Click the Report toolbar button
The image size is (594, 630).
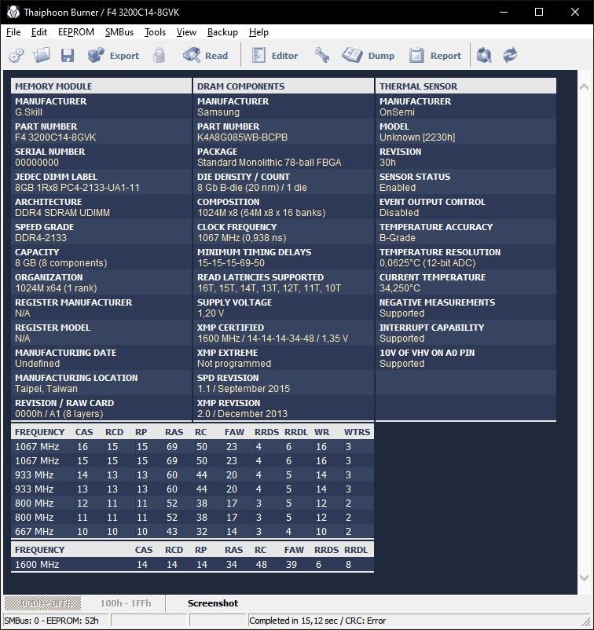(434, 55)
